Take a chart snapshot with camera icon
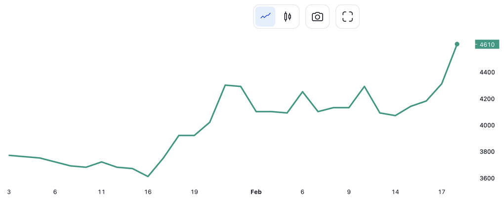504x205 pixels. pyautogui.click(x=317, y=17)
